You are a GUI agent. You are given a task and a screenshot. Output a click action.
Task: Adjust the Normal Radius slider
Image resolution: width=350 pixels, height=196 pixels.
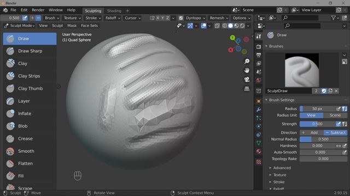point(323,139)
